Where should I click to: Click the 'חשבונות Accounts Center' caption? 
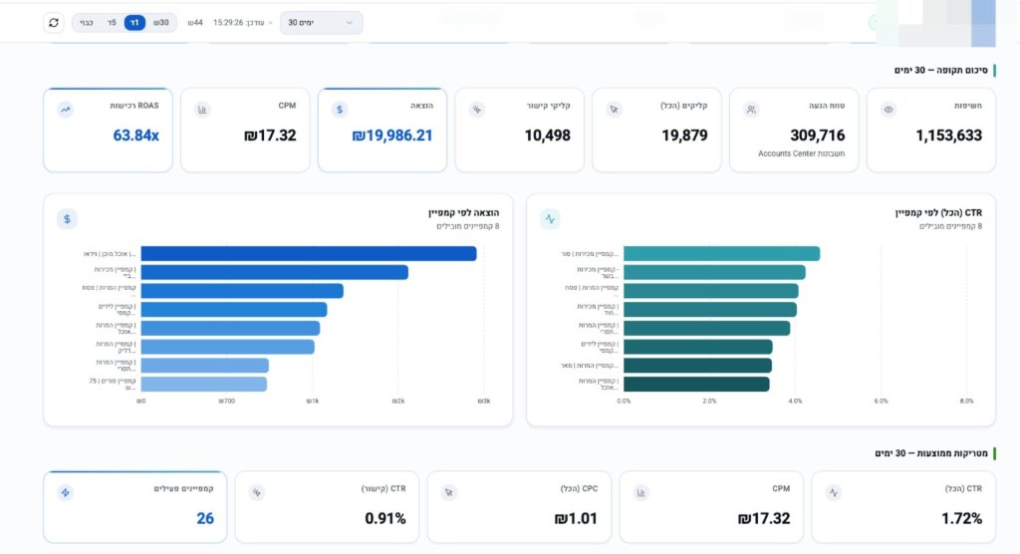click(802, 154)
